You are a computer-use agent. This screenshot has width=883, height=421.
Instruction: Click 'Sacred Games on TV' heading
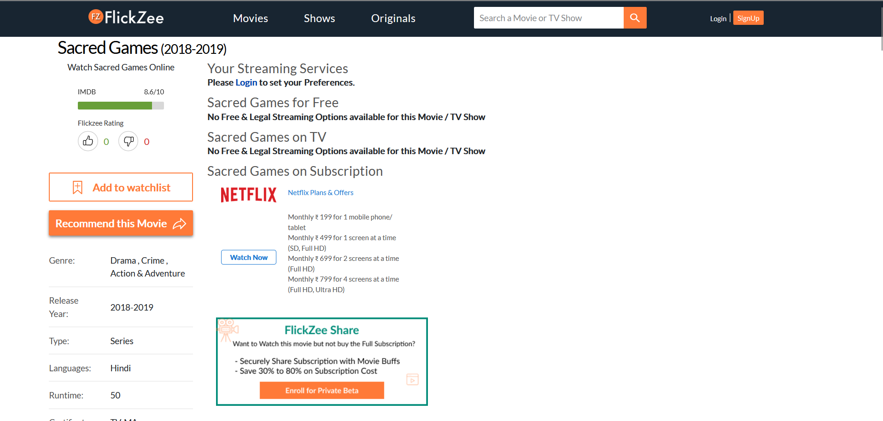click(267, 137)
